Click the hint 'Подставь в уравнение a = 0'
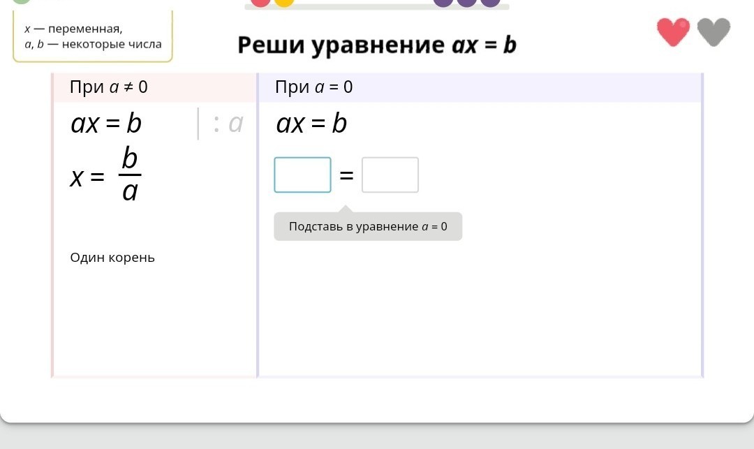This screenshot has height=449, width=754. click(x=367, y=227)
